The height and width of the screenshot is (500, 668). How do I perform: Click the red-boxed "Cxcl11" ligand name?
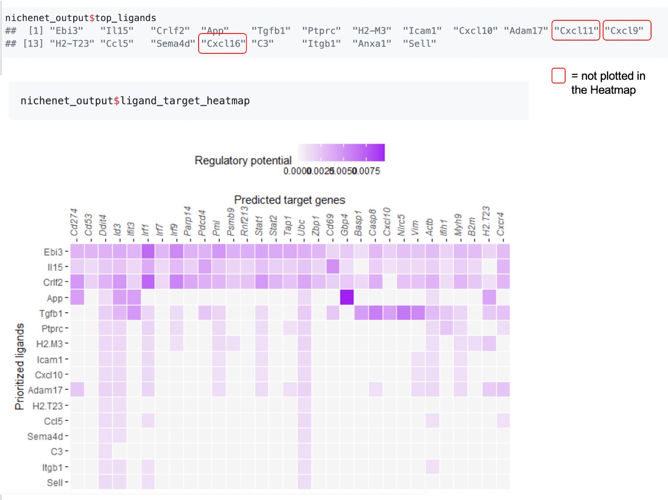575,31
